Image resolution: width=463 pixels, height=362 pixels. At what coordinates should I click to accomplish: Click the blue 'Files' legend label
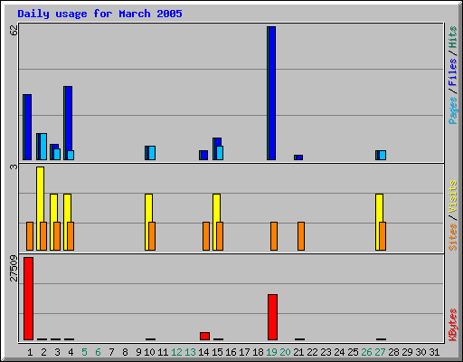coord(452,71)
